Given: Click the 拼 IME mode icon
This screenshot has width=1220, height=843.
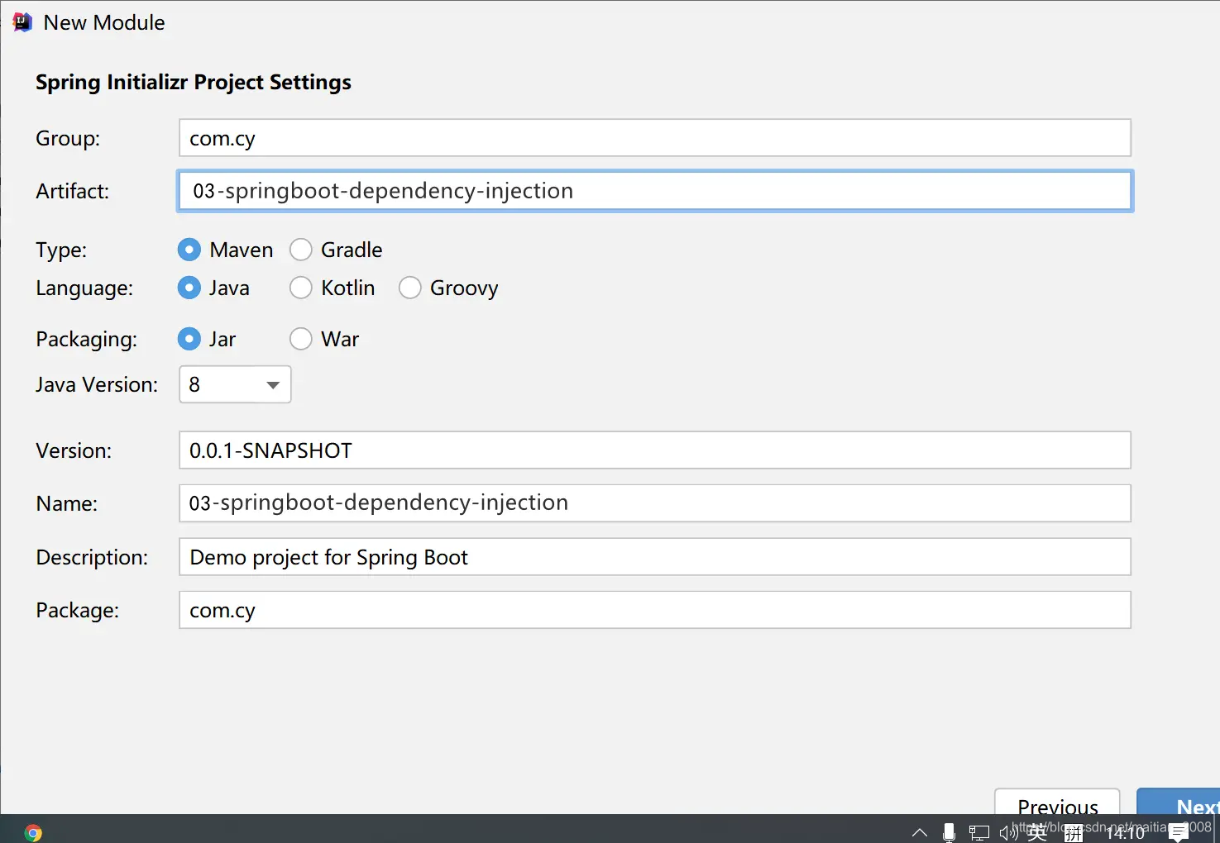Looking at the screenshot, I should pos(1074,833).
